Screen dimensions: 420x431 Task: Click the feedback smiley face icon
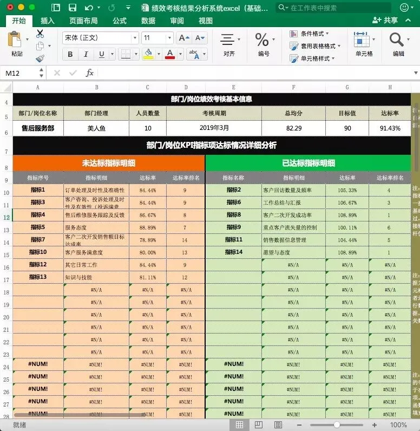pos(404,8)
